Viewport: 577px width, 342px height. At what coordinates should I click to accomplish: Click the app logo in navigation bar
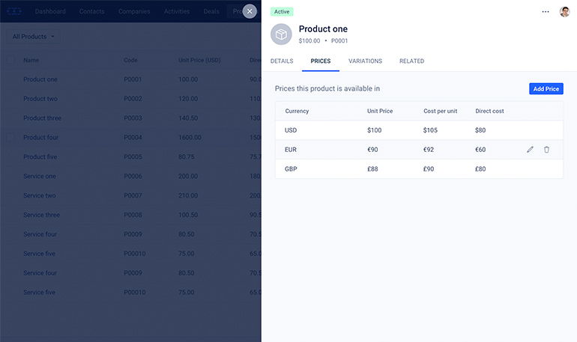pyautogui.click(x=14, y=11)
